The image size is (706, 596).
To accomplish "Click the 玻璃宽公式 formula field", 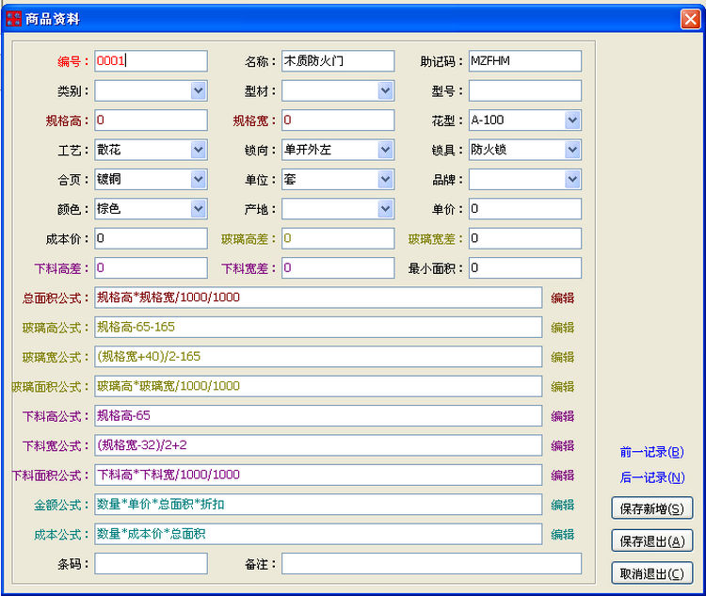I will [318, 357].
